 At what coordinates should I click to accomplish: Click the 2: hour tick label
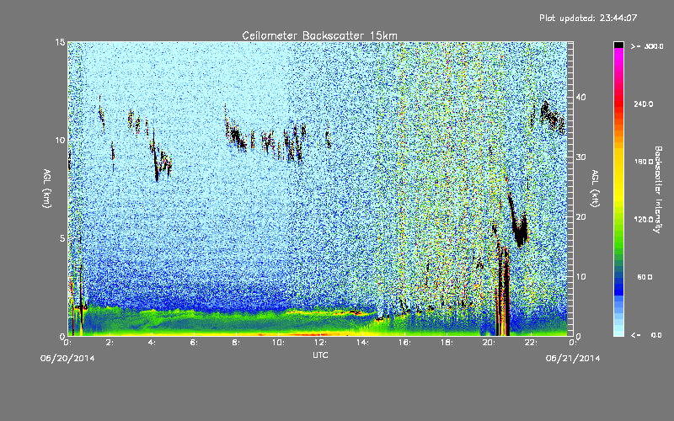tap(110, 343)
